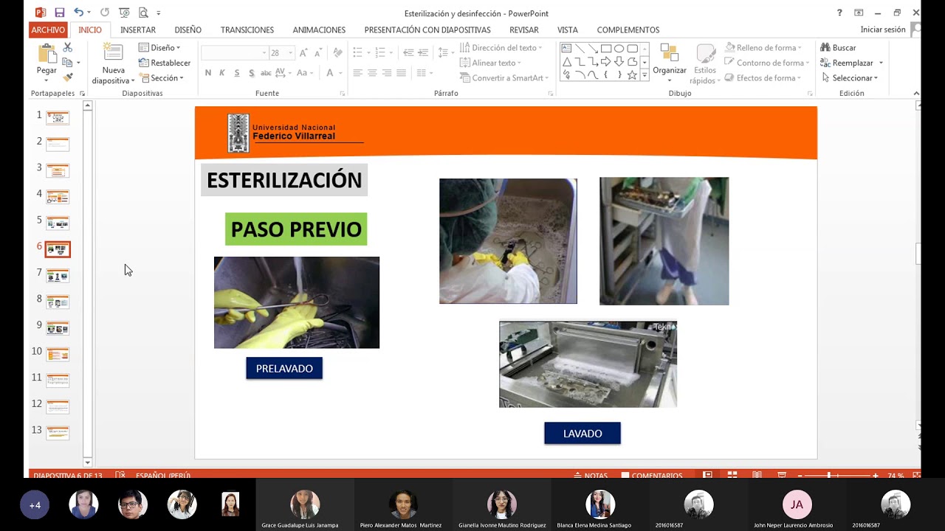This screenshot has height=531, width=945.
Task: Align text left
Action: (x=357, y=73)
